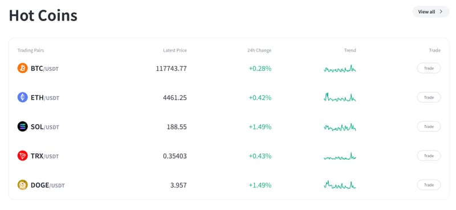Click the Trend column header
Viewport: 456px width, 210px height.
(x=350, y=50)
